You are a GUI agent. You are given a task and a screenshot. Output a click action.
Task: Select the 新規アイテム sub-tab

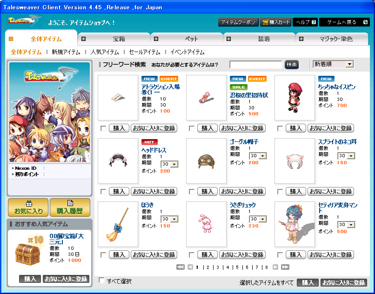(x=66, y=52)
